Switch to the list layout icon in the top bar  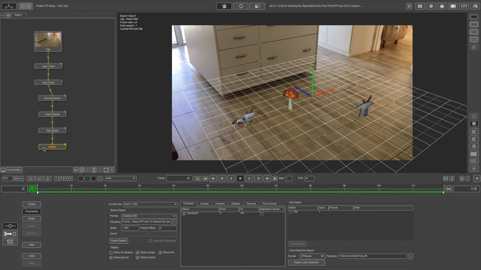coord(25,6)
